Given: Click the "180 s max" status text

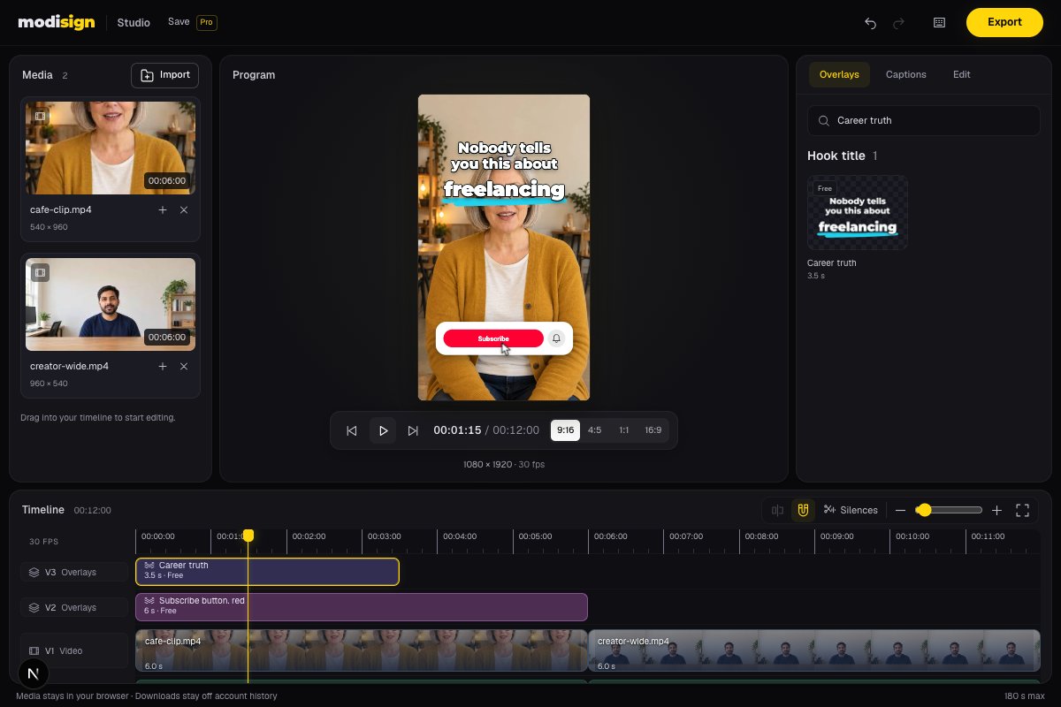Looking at the screenshot, I should (x=1024, y=696).
